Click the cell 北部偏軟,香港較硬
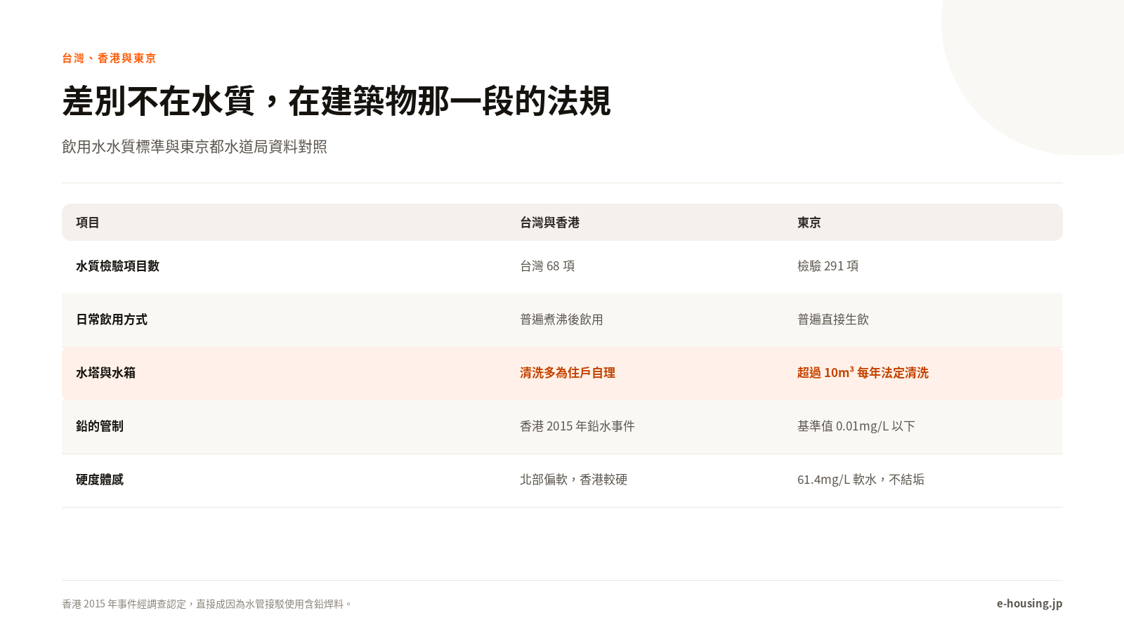1124x632 pixels. [x=573, y=480]
